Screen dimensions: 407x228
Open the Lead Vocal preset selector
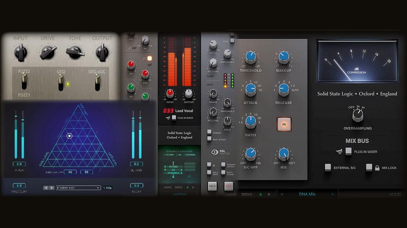click(x=179, y=194)
